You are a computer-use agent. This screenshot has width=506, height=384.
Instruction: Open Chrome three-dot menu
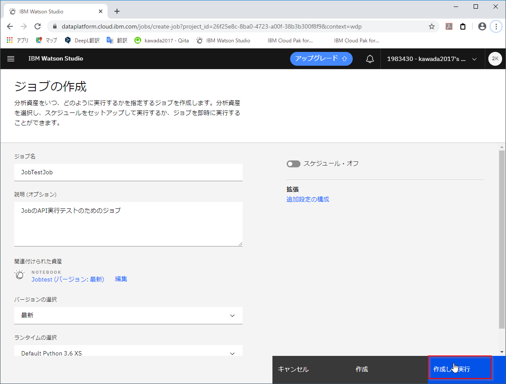pyautogui.click(x=496, y=26)
